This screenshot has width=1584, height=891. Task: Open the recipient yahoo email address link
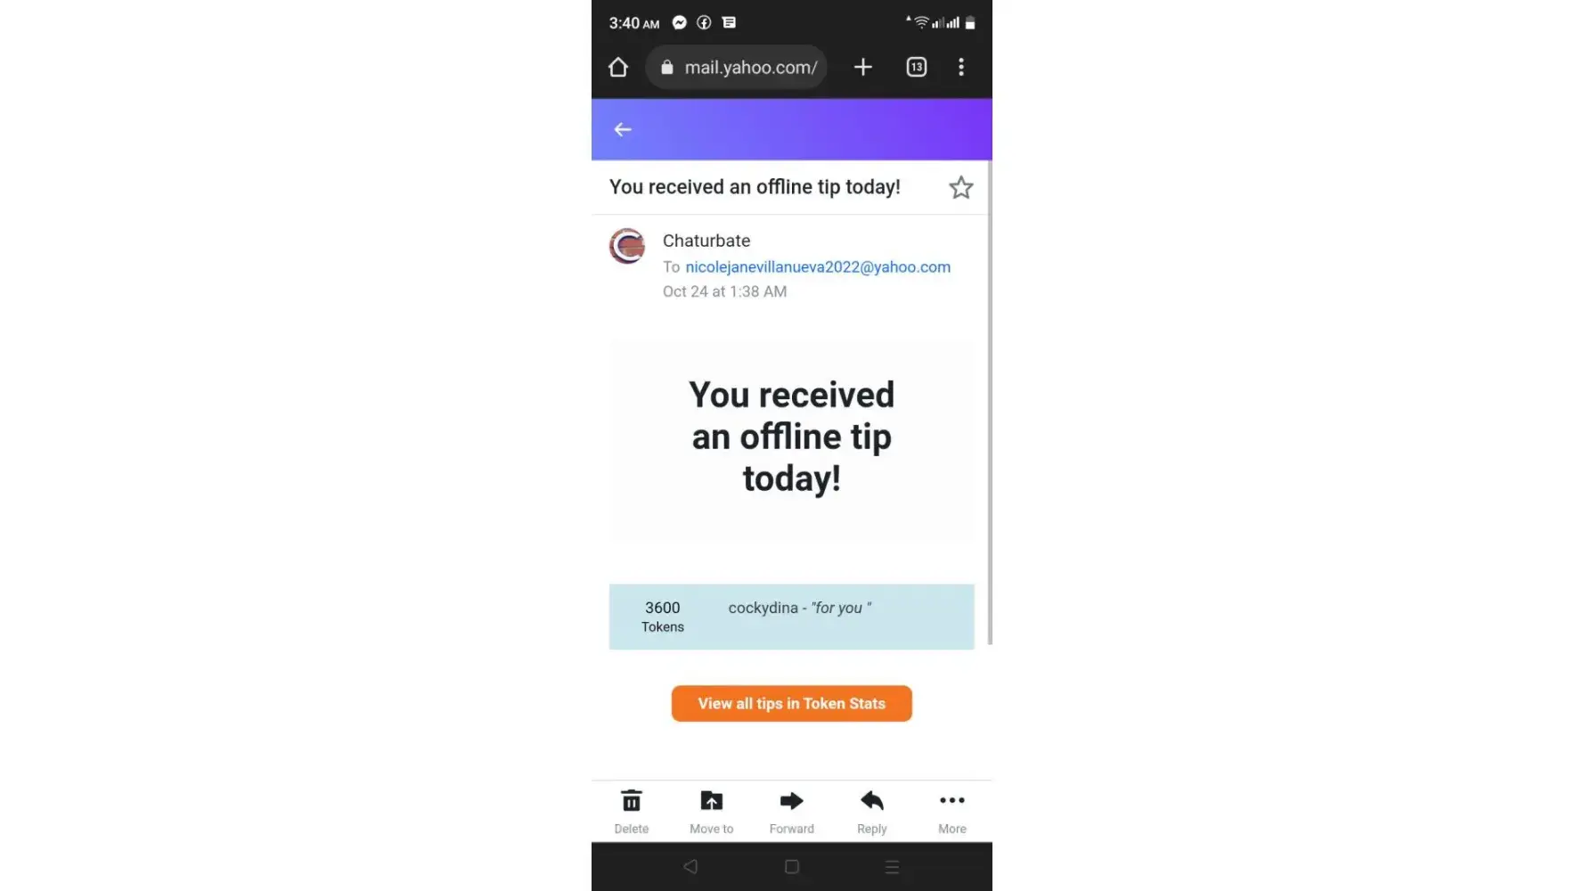click(818, 267)
